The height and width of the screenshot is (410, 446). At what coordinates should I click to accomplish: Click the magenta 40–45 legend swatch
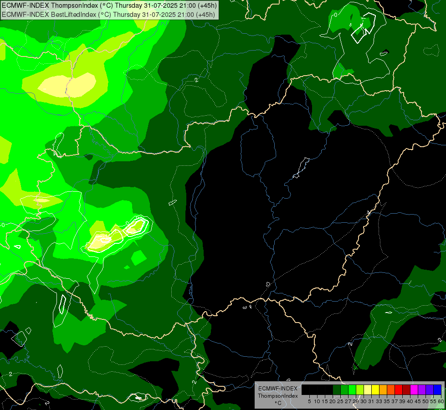click(414, 389)
